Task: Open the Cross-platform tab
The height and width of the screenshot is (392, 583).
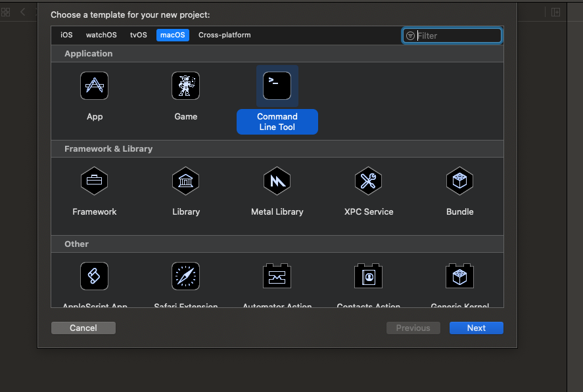Action: [225, 35]
